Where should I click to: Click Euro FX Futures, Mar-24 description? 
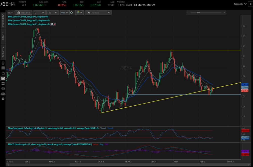coord(141,5)
